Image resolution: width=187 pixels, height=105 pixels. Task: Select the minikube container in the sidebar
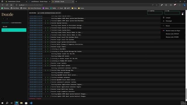pos(14,30)
